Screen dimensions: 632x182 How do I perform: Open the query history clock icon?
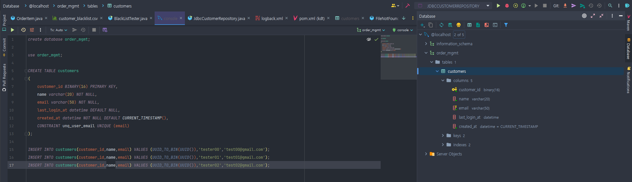(x=23, y=30)
